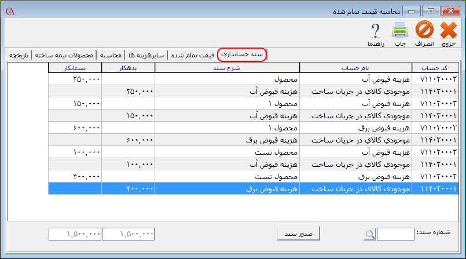
Task: Click the بستانکار cell 100,000
Action: point(75,152)
